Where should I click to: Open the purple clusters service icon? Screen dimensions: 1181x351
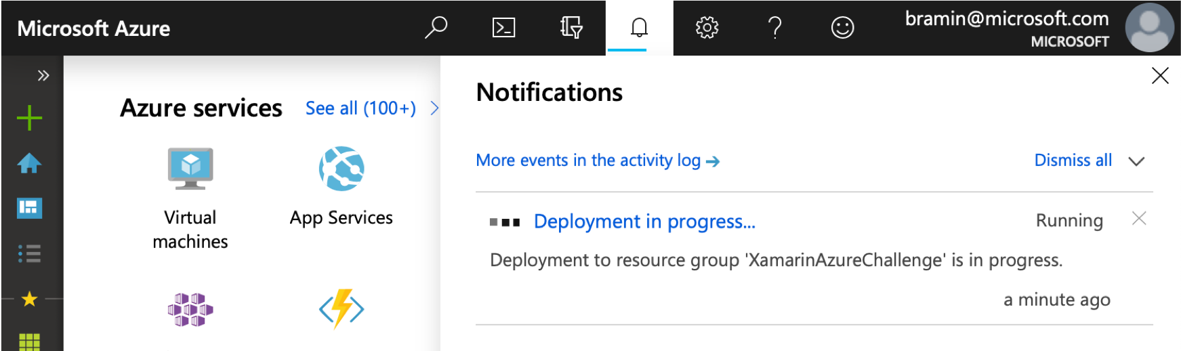point(190,310)
